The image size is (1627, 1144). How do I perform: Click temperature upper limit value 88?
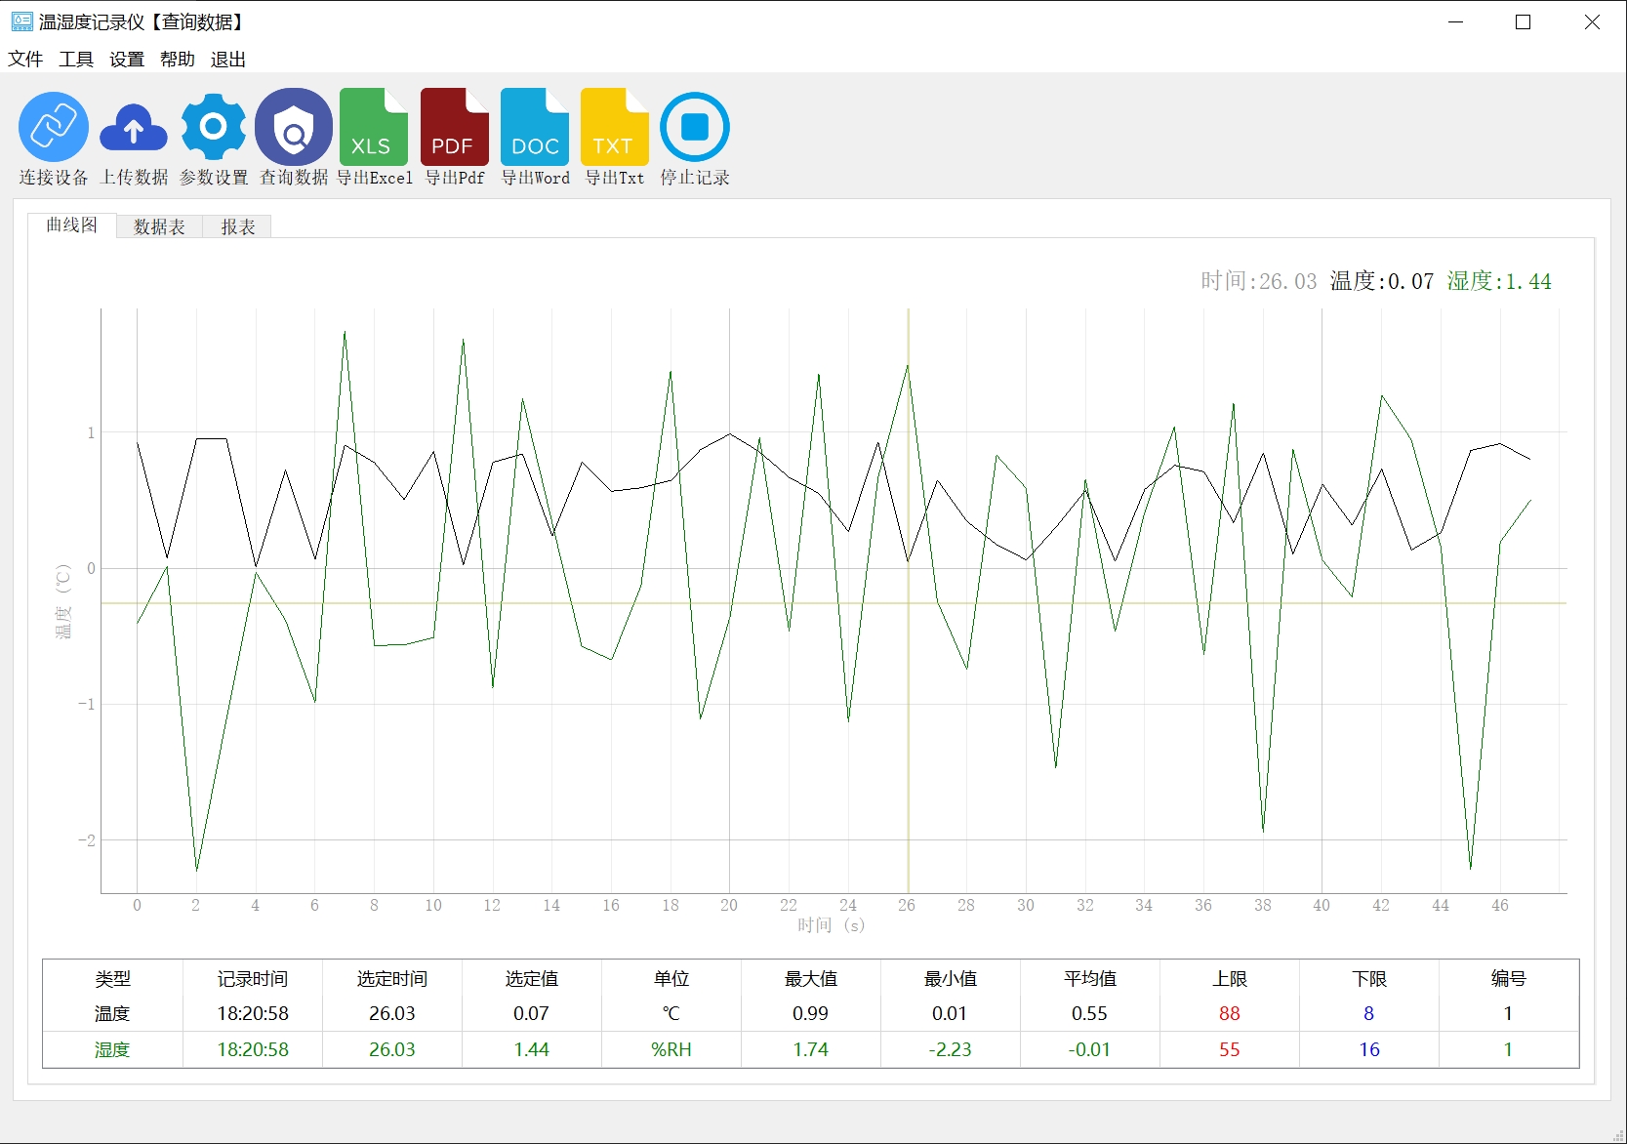click(x=1230, y=1014)
